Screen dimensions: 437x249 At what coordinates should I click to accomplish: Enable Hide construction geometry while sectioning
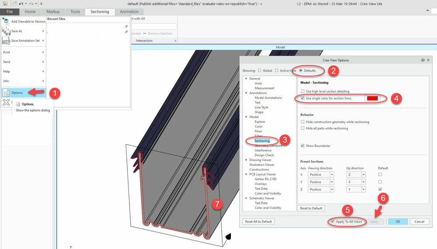tap(302, 122)
